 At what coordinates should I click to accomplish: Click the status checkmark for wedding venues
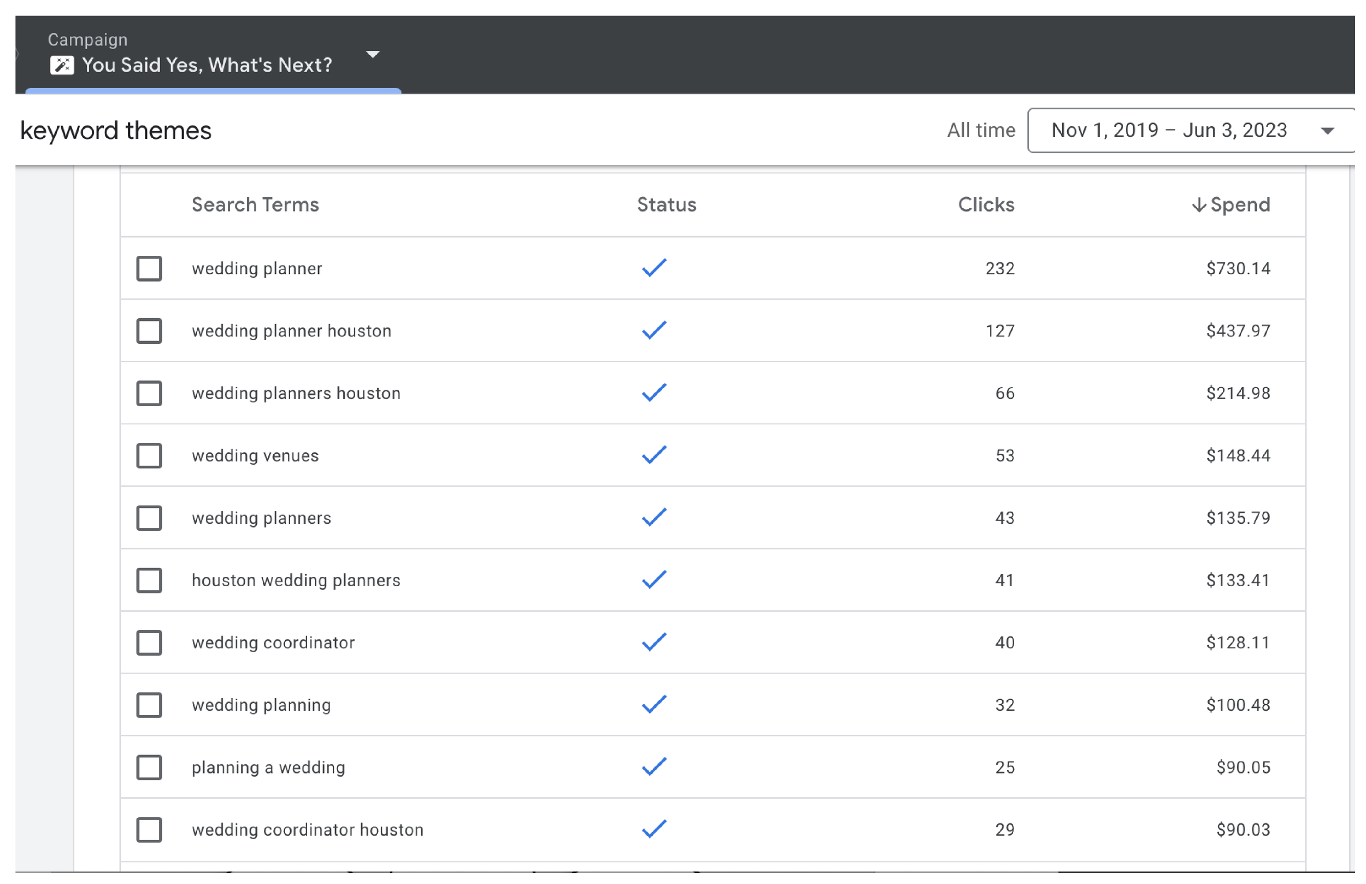(654, 455)
